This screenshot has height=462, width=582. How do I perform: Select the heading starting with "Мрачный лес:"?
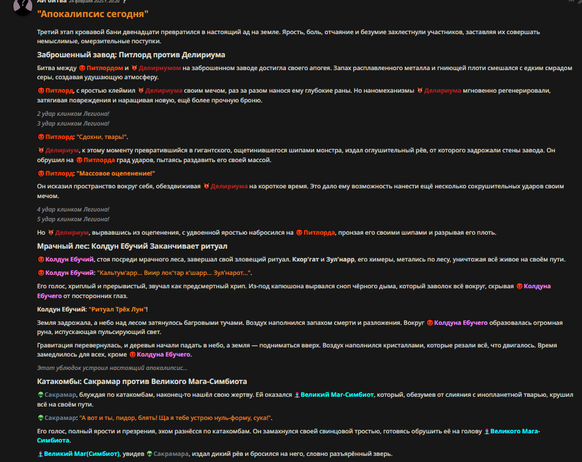point(132,246)
